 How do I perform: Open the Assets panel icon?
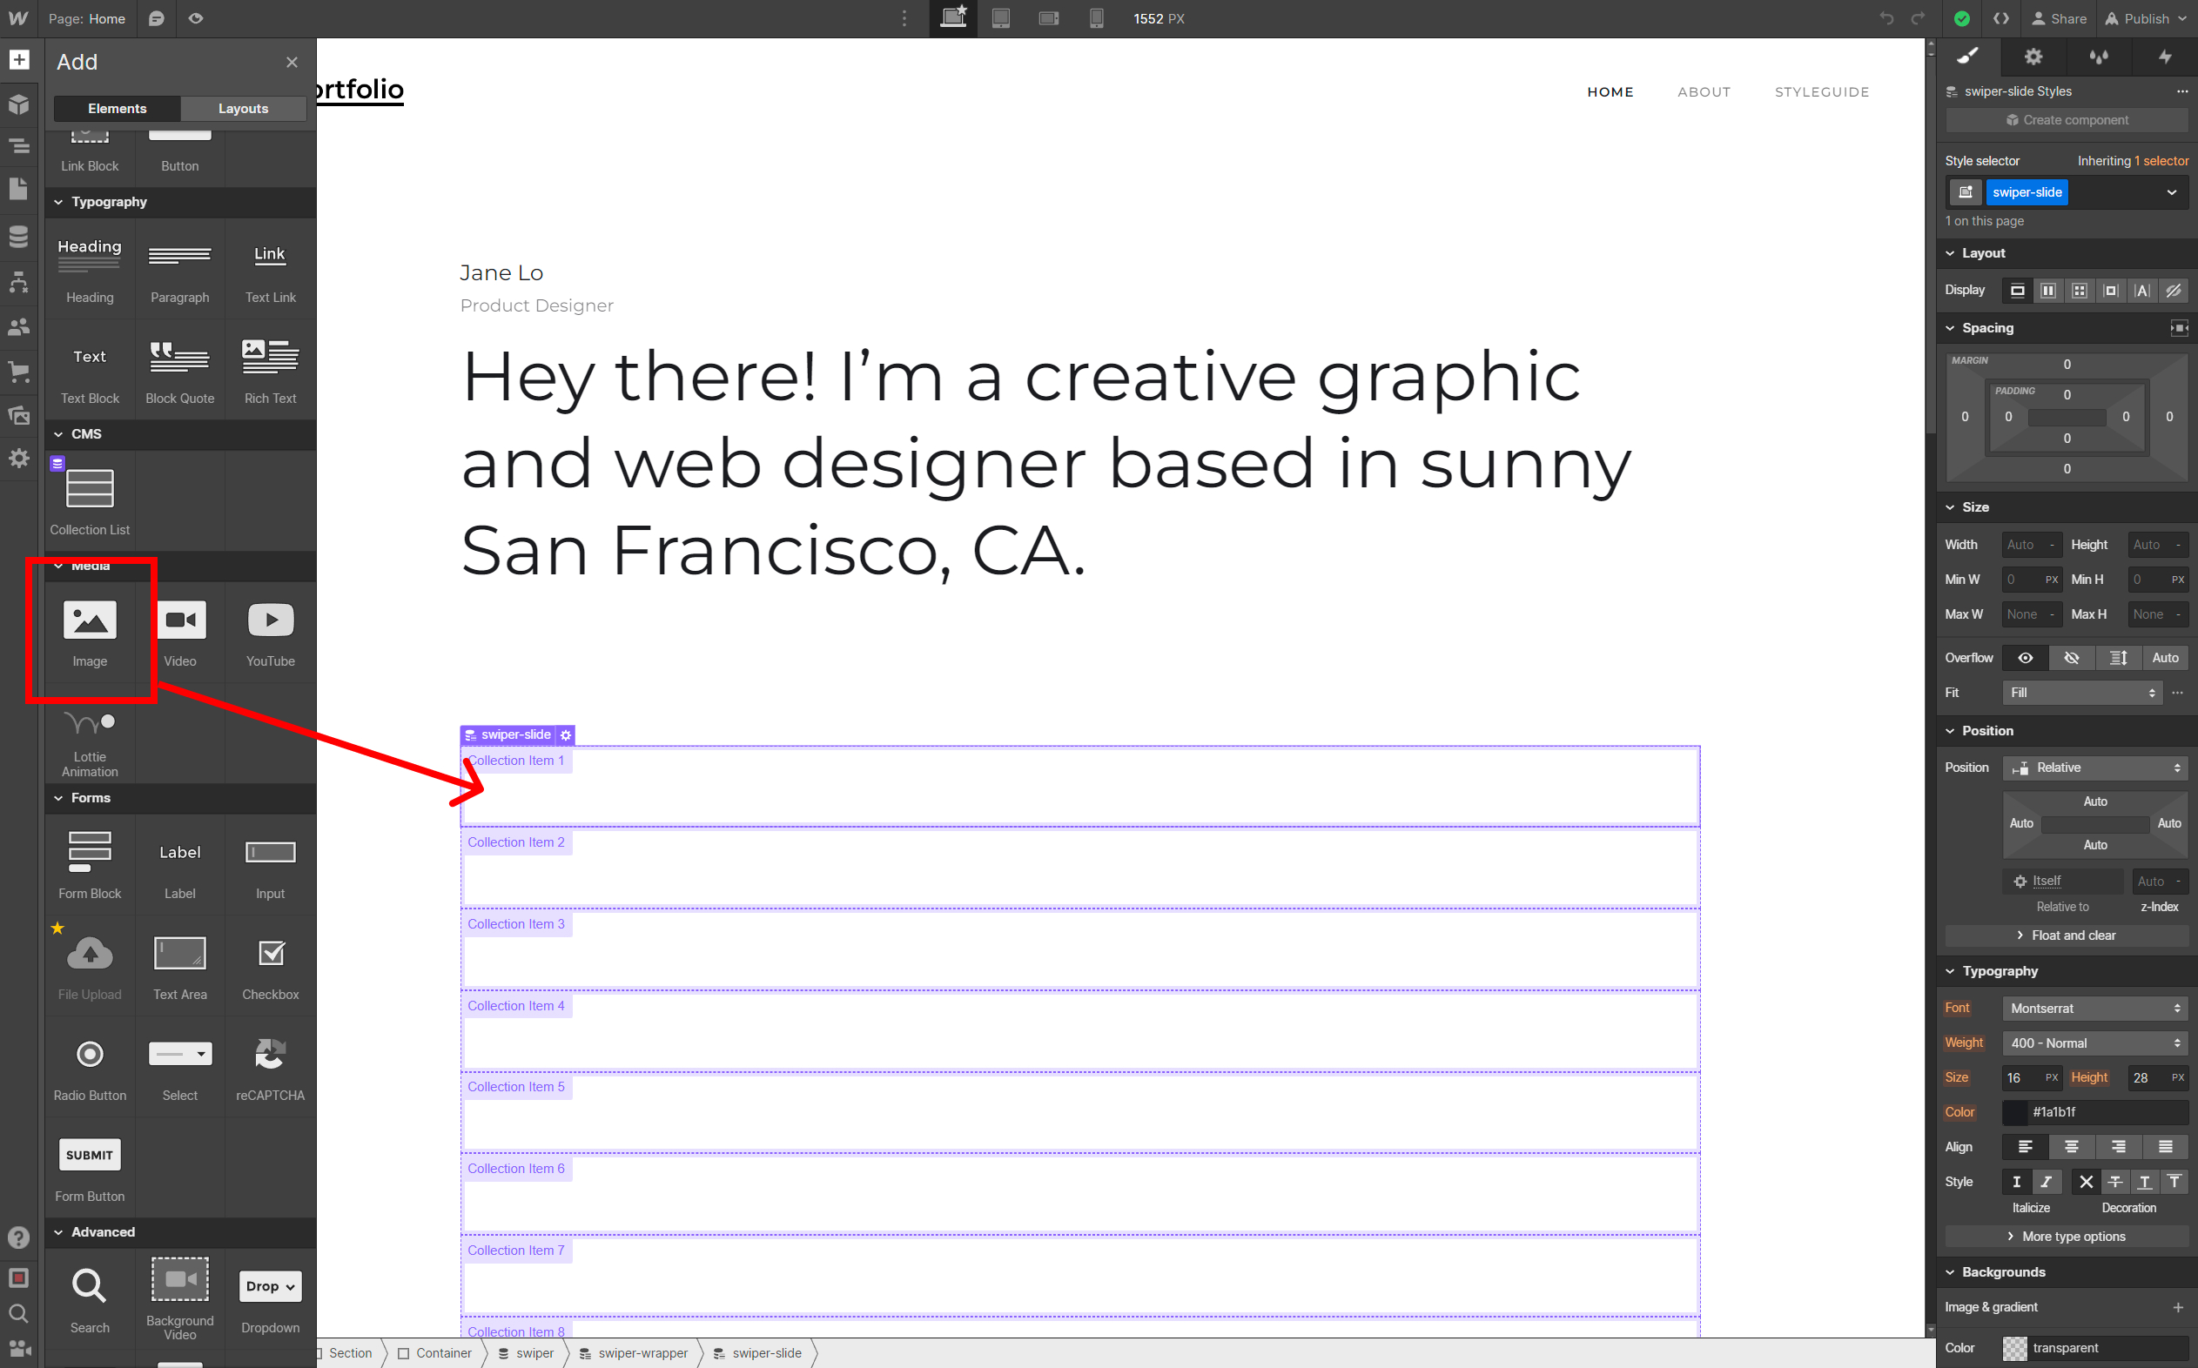[19, 415]
